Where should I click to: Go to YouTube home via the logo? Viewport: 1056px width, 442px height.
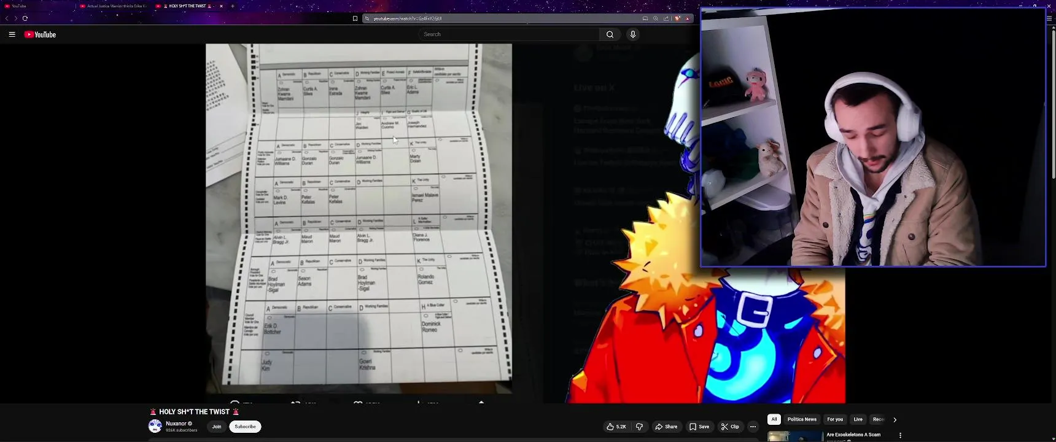(40, 34)
